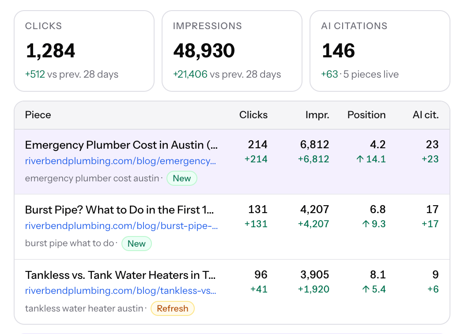Click New badge on Burst Pipe row
The height and width of the screenshot is (334, 461).
[136, 244]
